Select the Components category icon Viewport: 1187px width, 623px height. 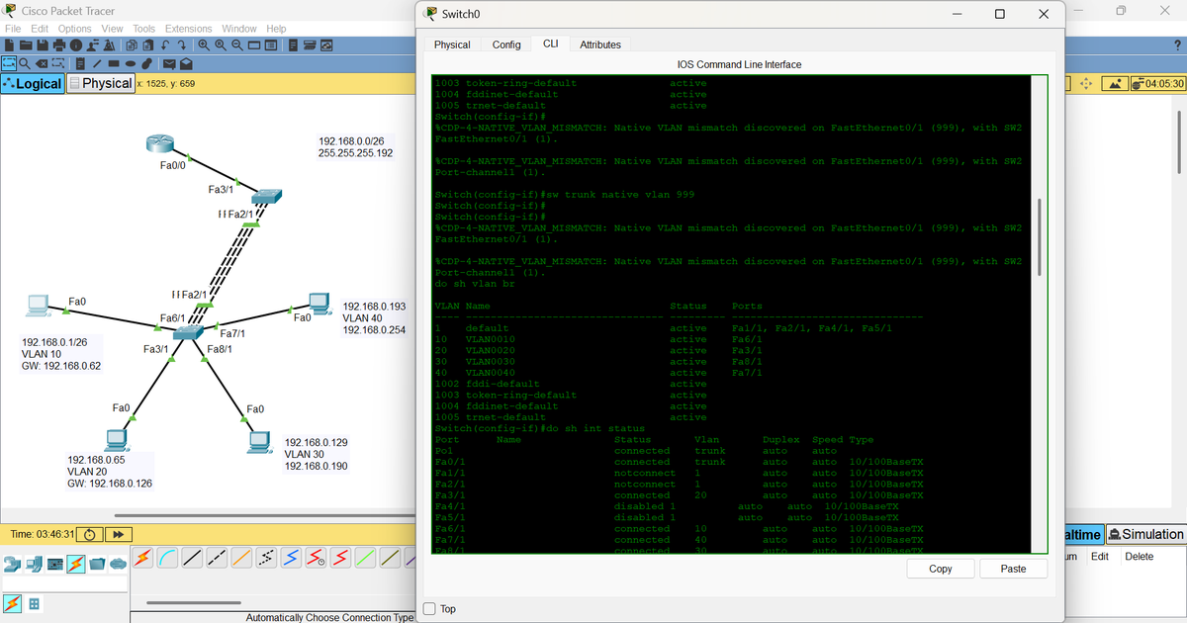click(55, 565)
